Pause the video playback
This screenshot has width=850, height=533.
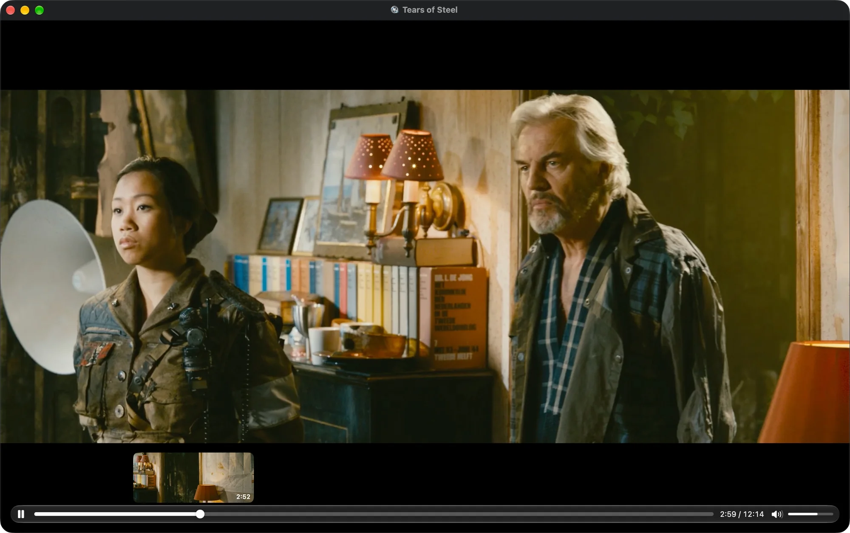pyautogui.click(x=21, y=514)
